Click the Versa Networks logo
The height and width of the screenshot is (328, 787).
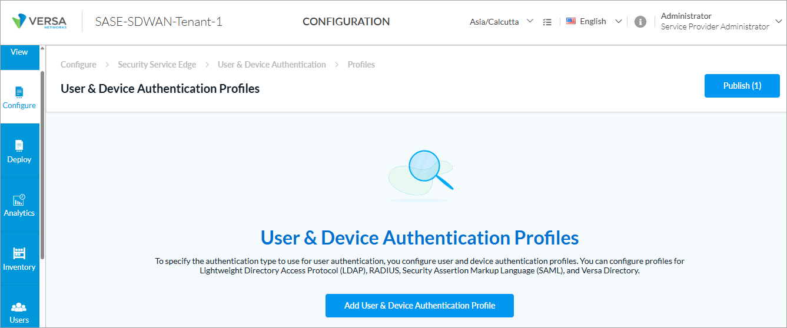[x=40, y=22]
